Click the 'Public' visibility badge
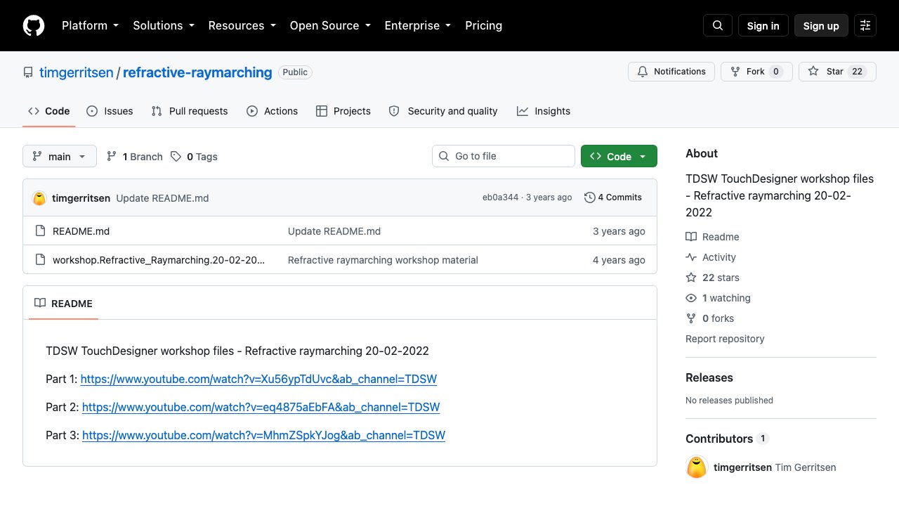Screen dimensions: 899x506 [295, 72]
